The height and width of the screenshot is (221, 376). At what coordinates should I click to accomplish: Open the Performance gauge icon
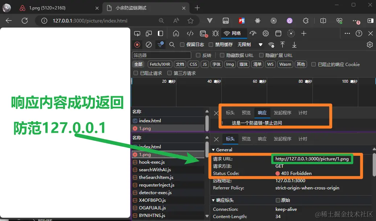pyautogui.click(x=253, y=33)
